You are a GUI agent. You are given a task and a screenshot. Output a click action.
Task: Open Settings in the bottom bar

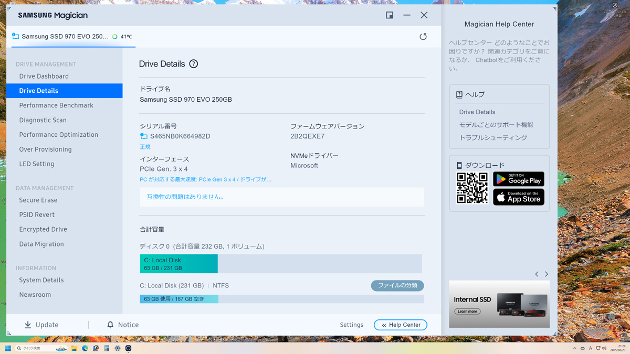coord(351,325)
